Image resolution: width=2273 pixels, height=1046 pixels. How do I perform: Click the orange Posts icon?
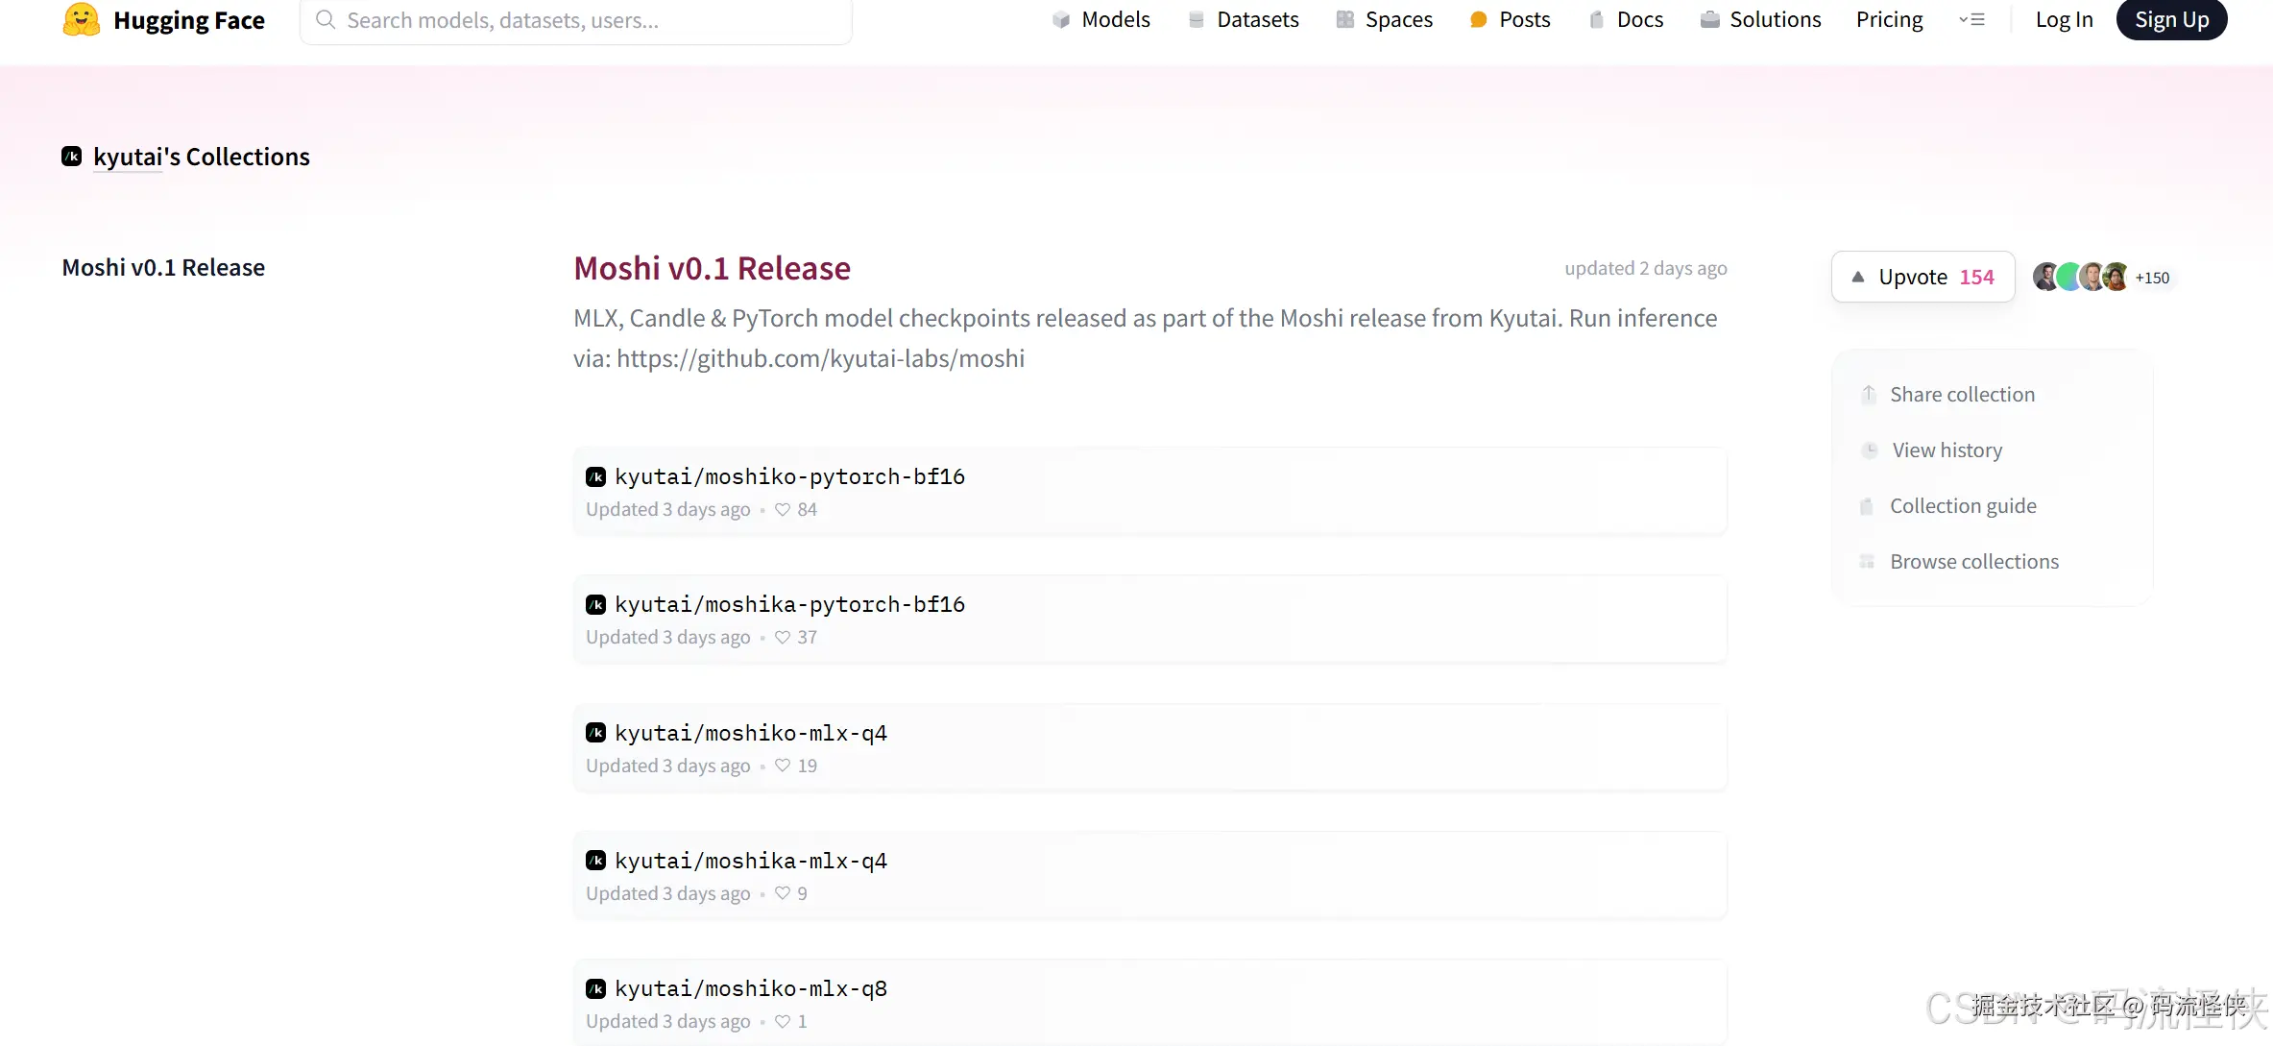pos(1479,20)
